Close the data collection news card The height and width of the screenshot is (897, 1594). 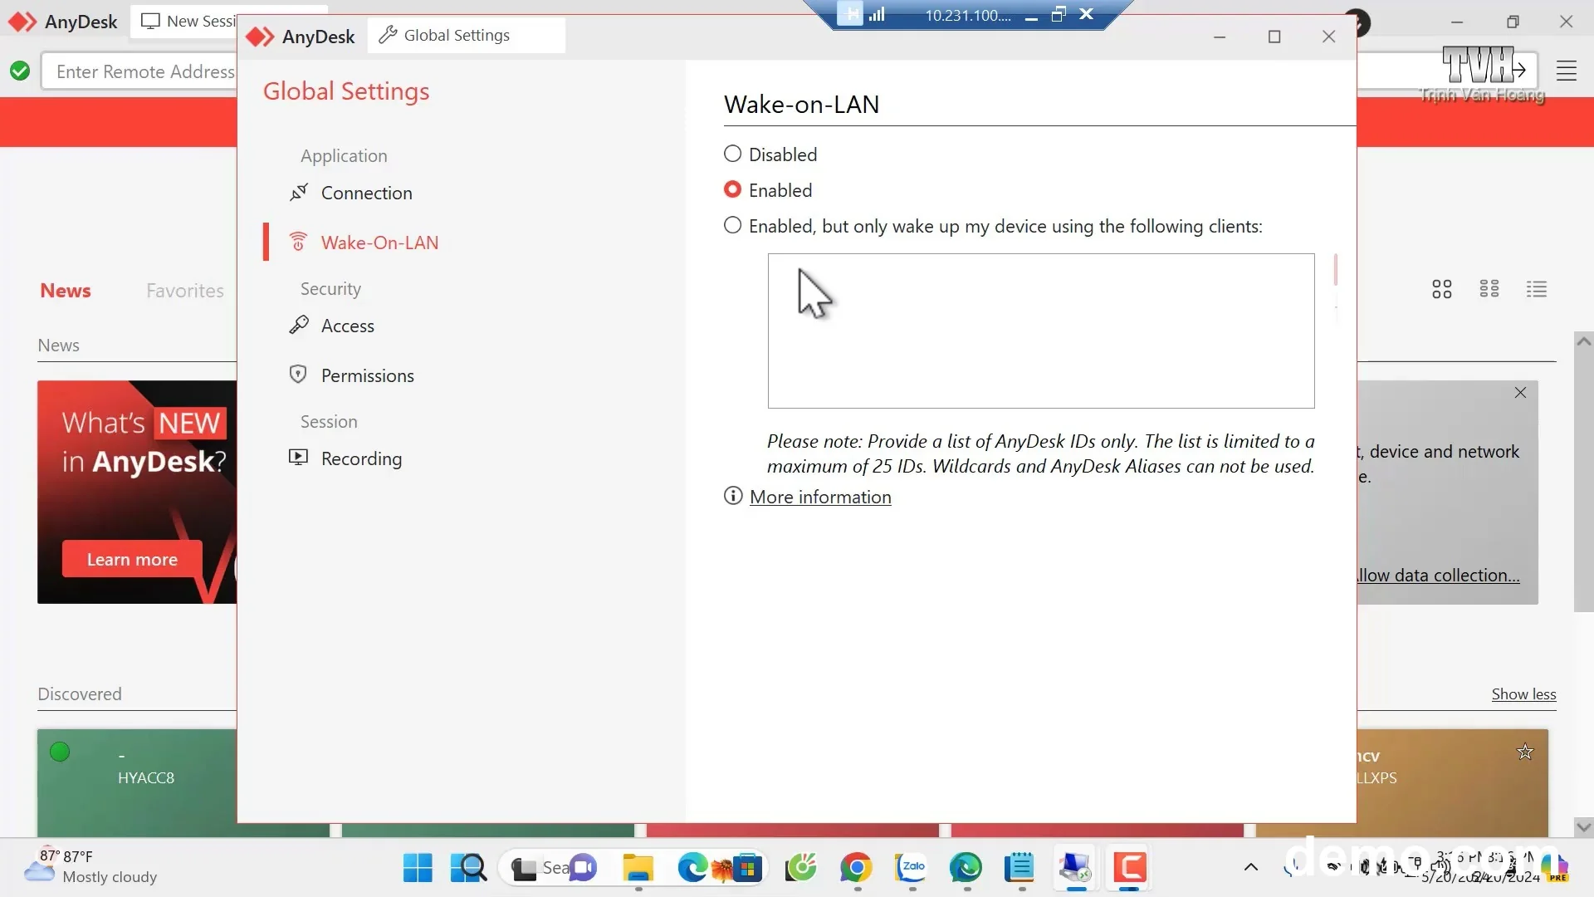click(x=1520, y=393)
